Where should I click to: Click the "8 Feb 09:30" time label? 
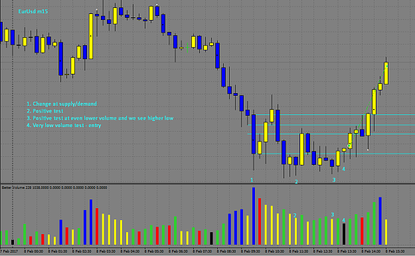[250, 251]
